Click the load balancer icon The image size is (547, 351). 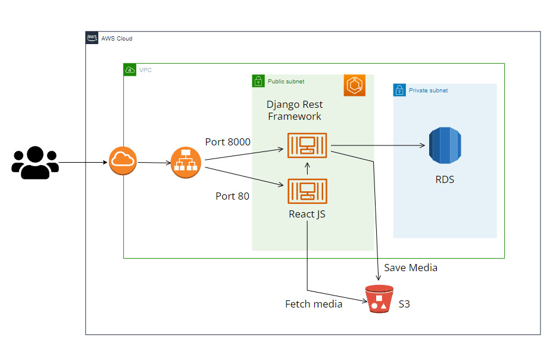tap(186, 163)
